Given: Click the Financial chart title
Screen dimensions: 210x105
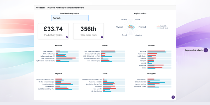Looking at the screenshot, I should [59, 45].
